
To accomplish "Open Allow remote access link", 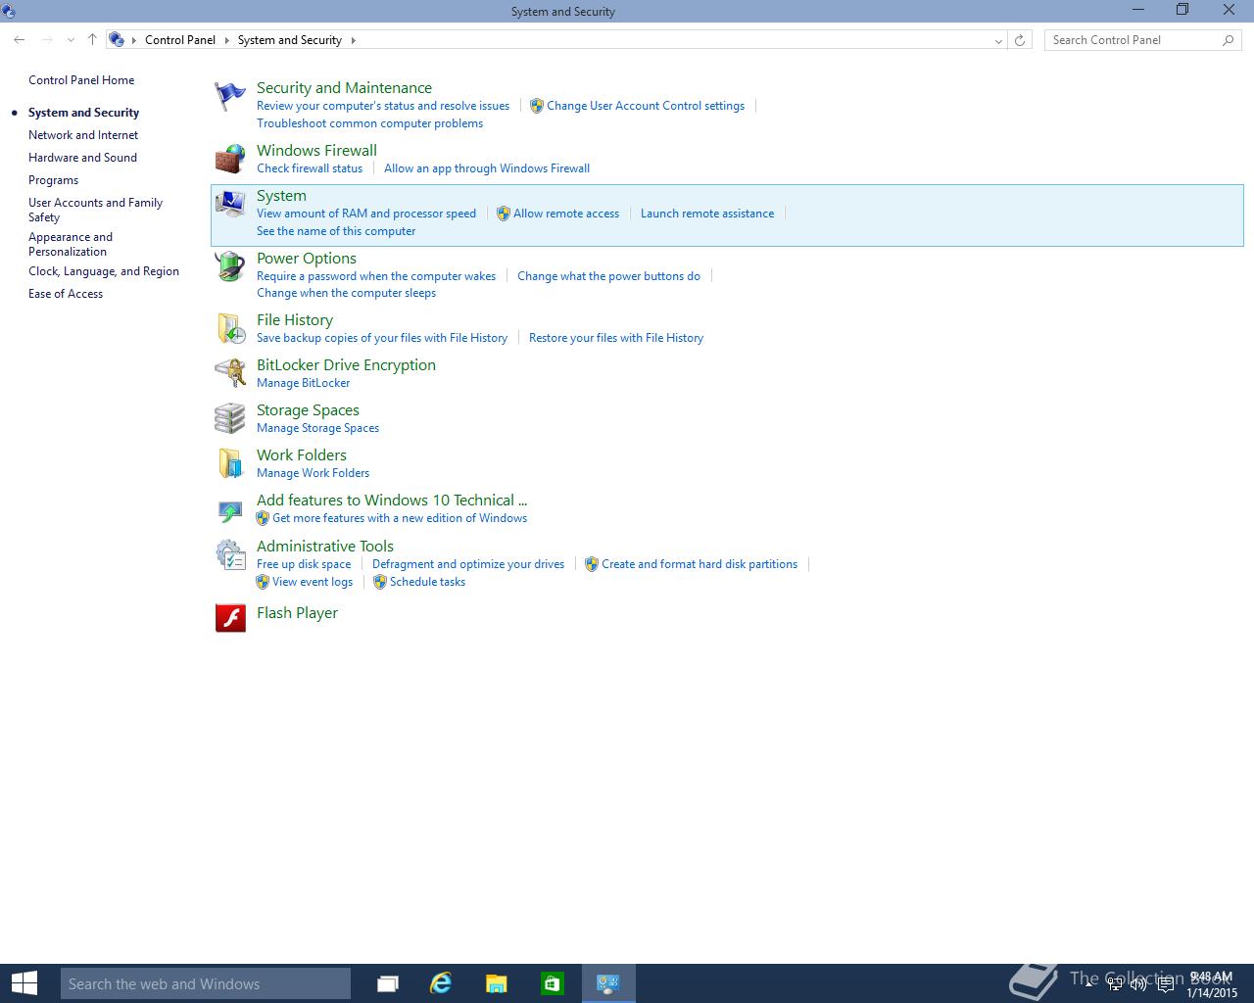I will (x=566, y=214).
